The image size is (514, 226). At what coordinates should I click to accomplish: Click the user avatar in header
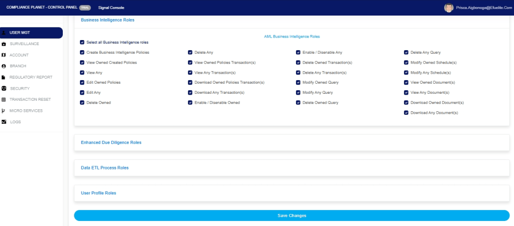(449, 8)
